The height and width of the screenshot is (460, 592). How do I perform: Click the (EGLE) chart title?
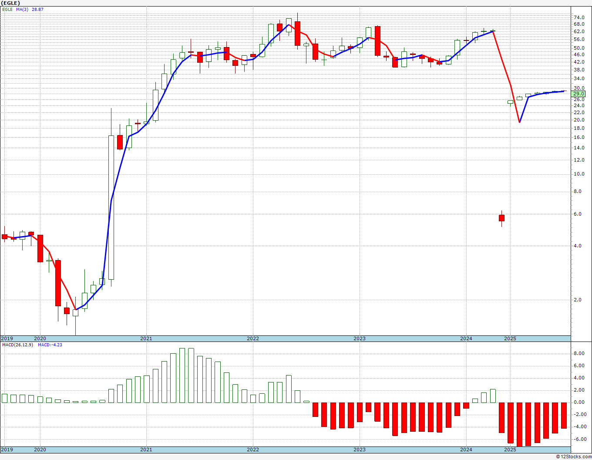click(10, 3)
